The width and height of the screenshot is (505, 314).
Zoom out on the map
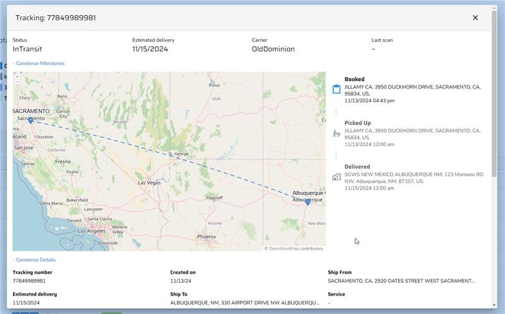tap(17, 82)
